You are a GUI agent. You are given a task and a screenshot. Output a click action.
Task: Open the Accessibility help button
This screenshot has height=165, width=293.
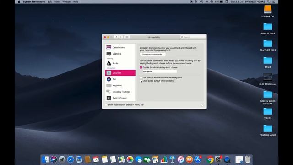pos(202,105)
